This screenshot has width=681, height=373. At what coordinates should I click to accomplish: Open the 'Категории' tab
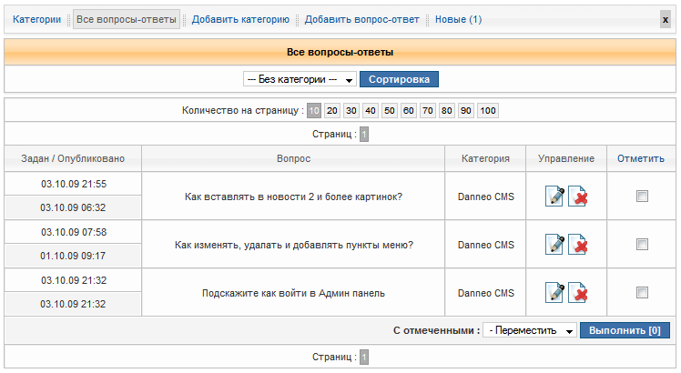37,19
